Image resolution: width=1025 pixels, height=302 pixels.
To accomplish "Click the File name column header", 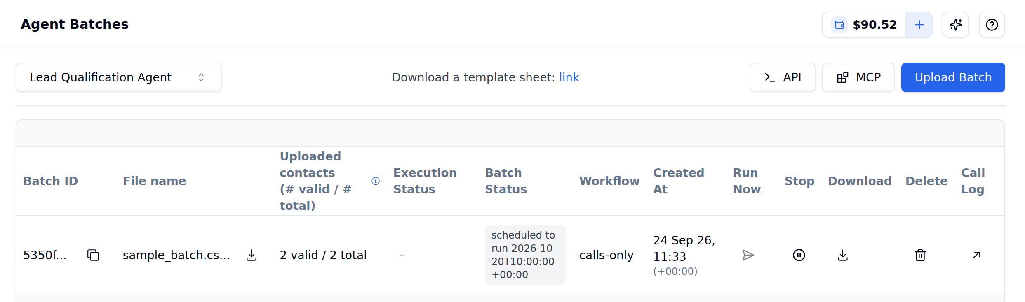I will tap(154, 181).
